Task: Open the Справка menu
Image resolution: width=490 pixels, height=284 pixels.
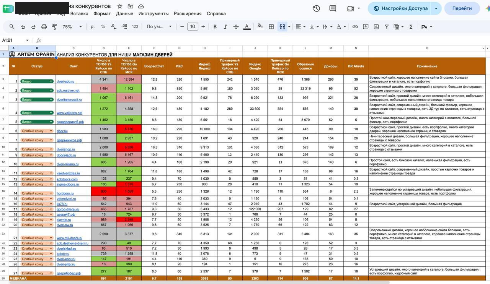Action: [x=216, y=14]
